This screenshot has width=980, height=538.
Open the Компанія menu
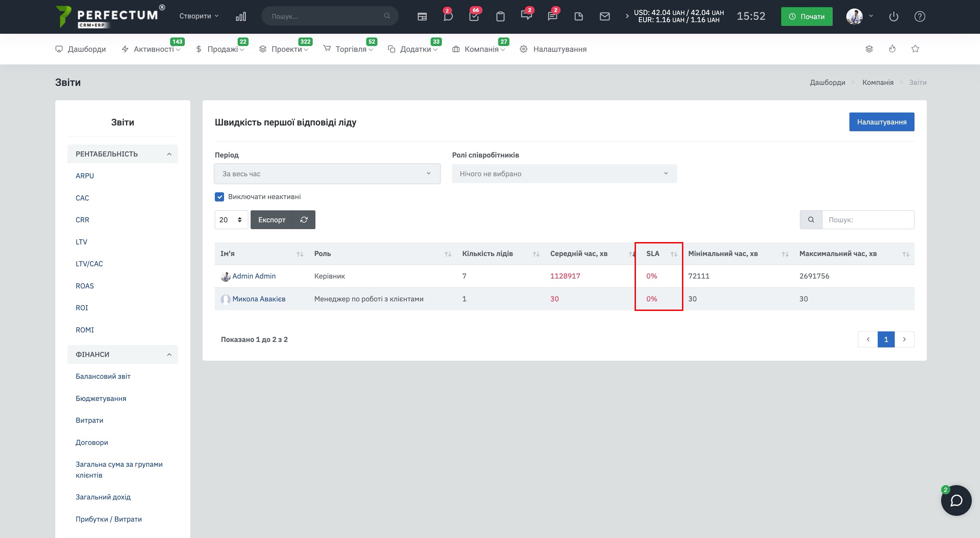tap(481, 49)
